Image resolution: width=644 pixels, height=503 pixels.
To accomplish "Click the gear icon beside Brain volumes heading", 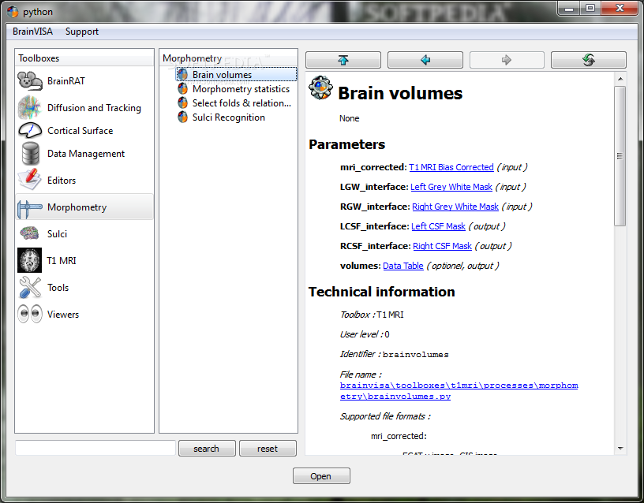I will point(320,88).
